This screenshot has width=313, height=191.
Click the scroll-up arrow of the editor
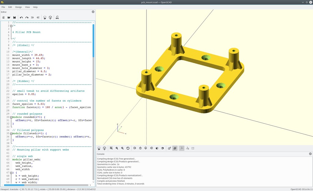pyautogui.click(x=93, y=23)
